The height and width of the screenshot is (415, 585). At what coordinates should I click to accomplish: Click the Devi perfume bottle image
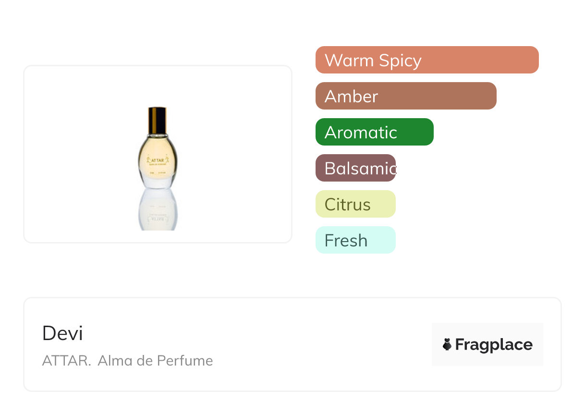tap(158, 154)
